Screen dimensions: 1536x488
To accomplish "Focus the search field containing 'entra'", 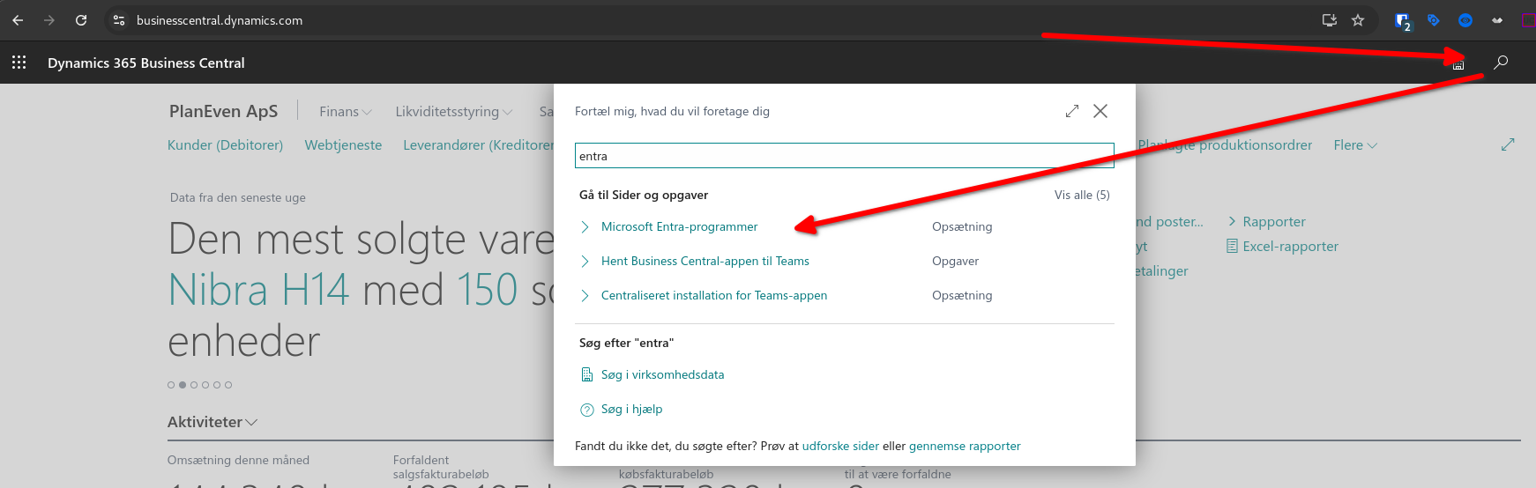I will 844,156.
